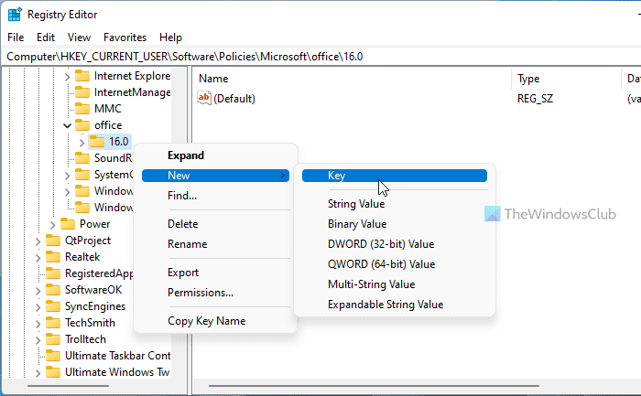Open Permissions... from the context menu
This screenshot has height=396, width=641.
point(215,293)
